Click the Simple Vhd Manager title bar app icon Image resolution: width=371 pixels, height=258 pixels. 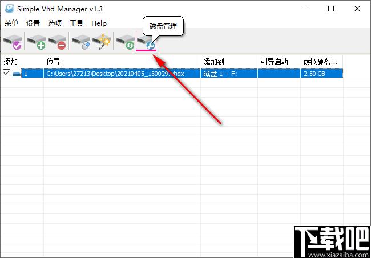pyautogui.click(x=10, y=9)
